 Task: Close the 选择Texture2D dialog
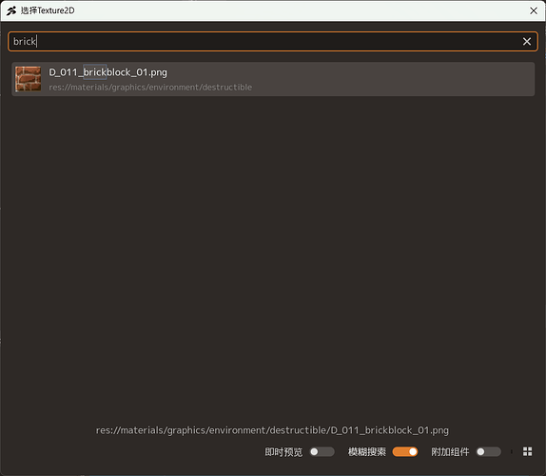tap(534, 10)
